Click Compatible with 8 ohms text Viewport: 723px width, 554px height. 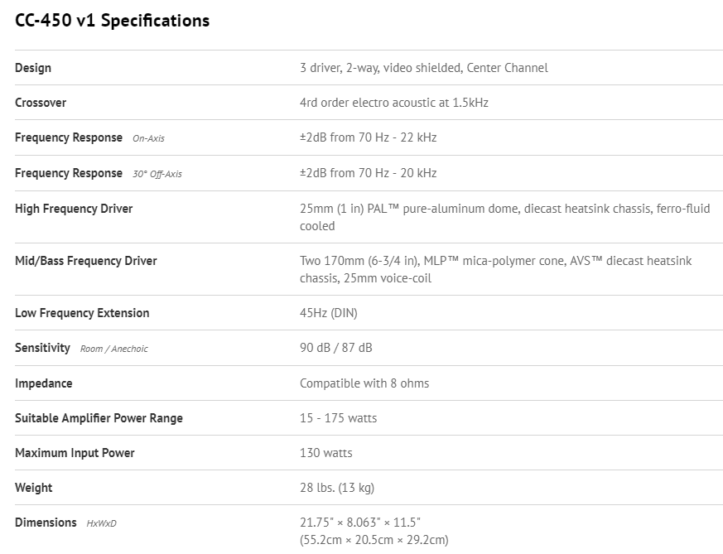point(364,383)
